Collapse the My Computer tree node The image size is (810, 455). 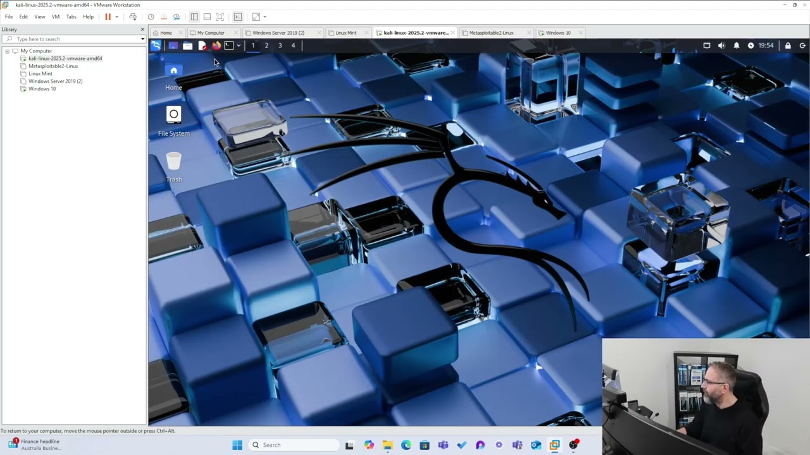pos(7,51)
